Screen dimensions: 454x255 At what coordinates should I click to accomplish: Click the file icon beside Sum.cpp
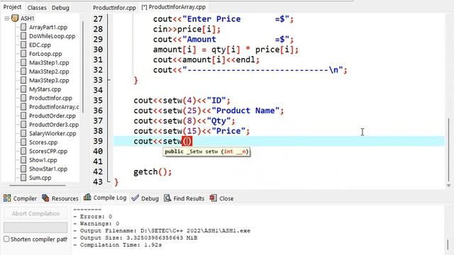[x=23, y=178]
